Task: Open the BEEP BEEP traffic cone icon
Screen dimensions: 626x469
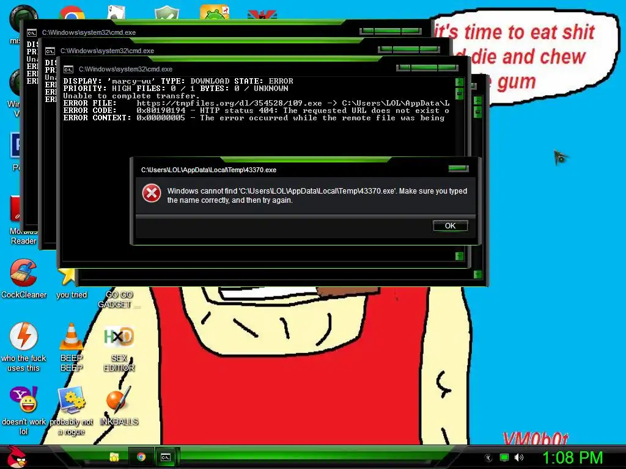Action: point(72,347)
